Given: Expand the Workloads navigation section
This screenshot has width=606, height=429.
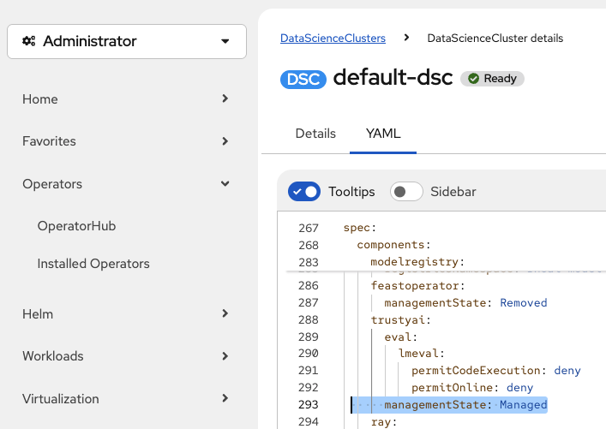Looking at the screenshot, I should (126, 356).
